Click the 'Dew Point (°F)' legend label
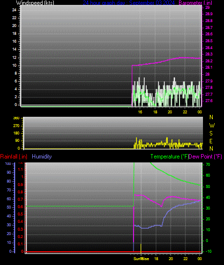Viewport: 224px width, 265px height. pos(205,157)
